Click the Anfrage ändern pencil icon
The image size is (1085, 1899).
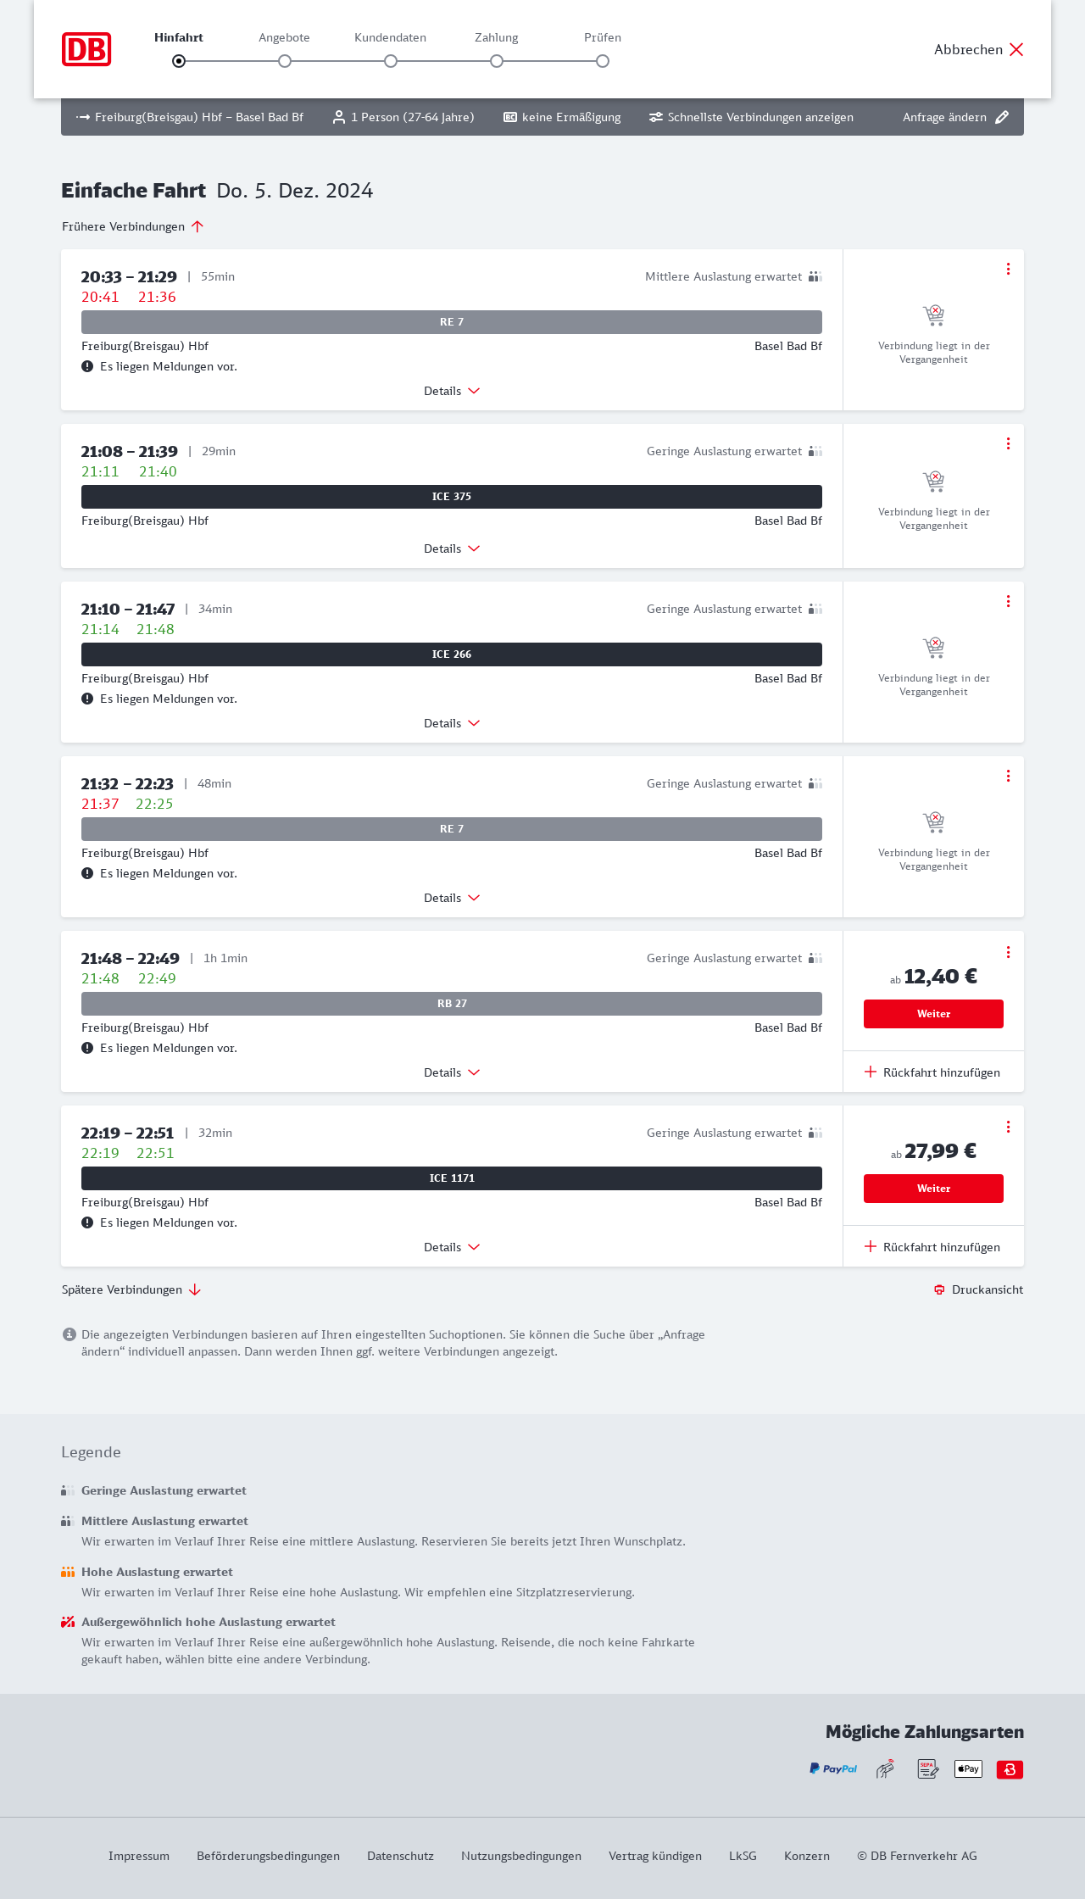(1002, 117)
